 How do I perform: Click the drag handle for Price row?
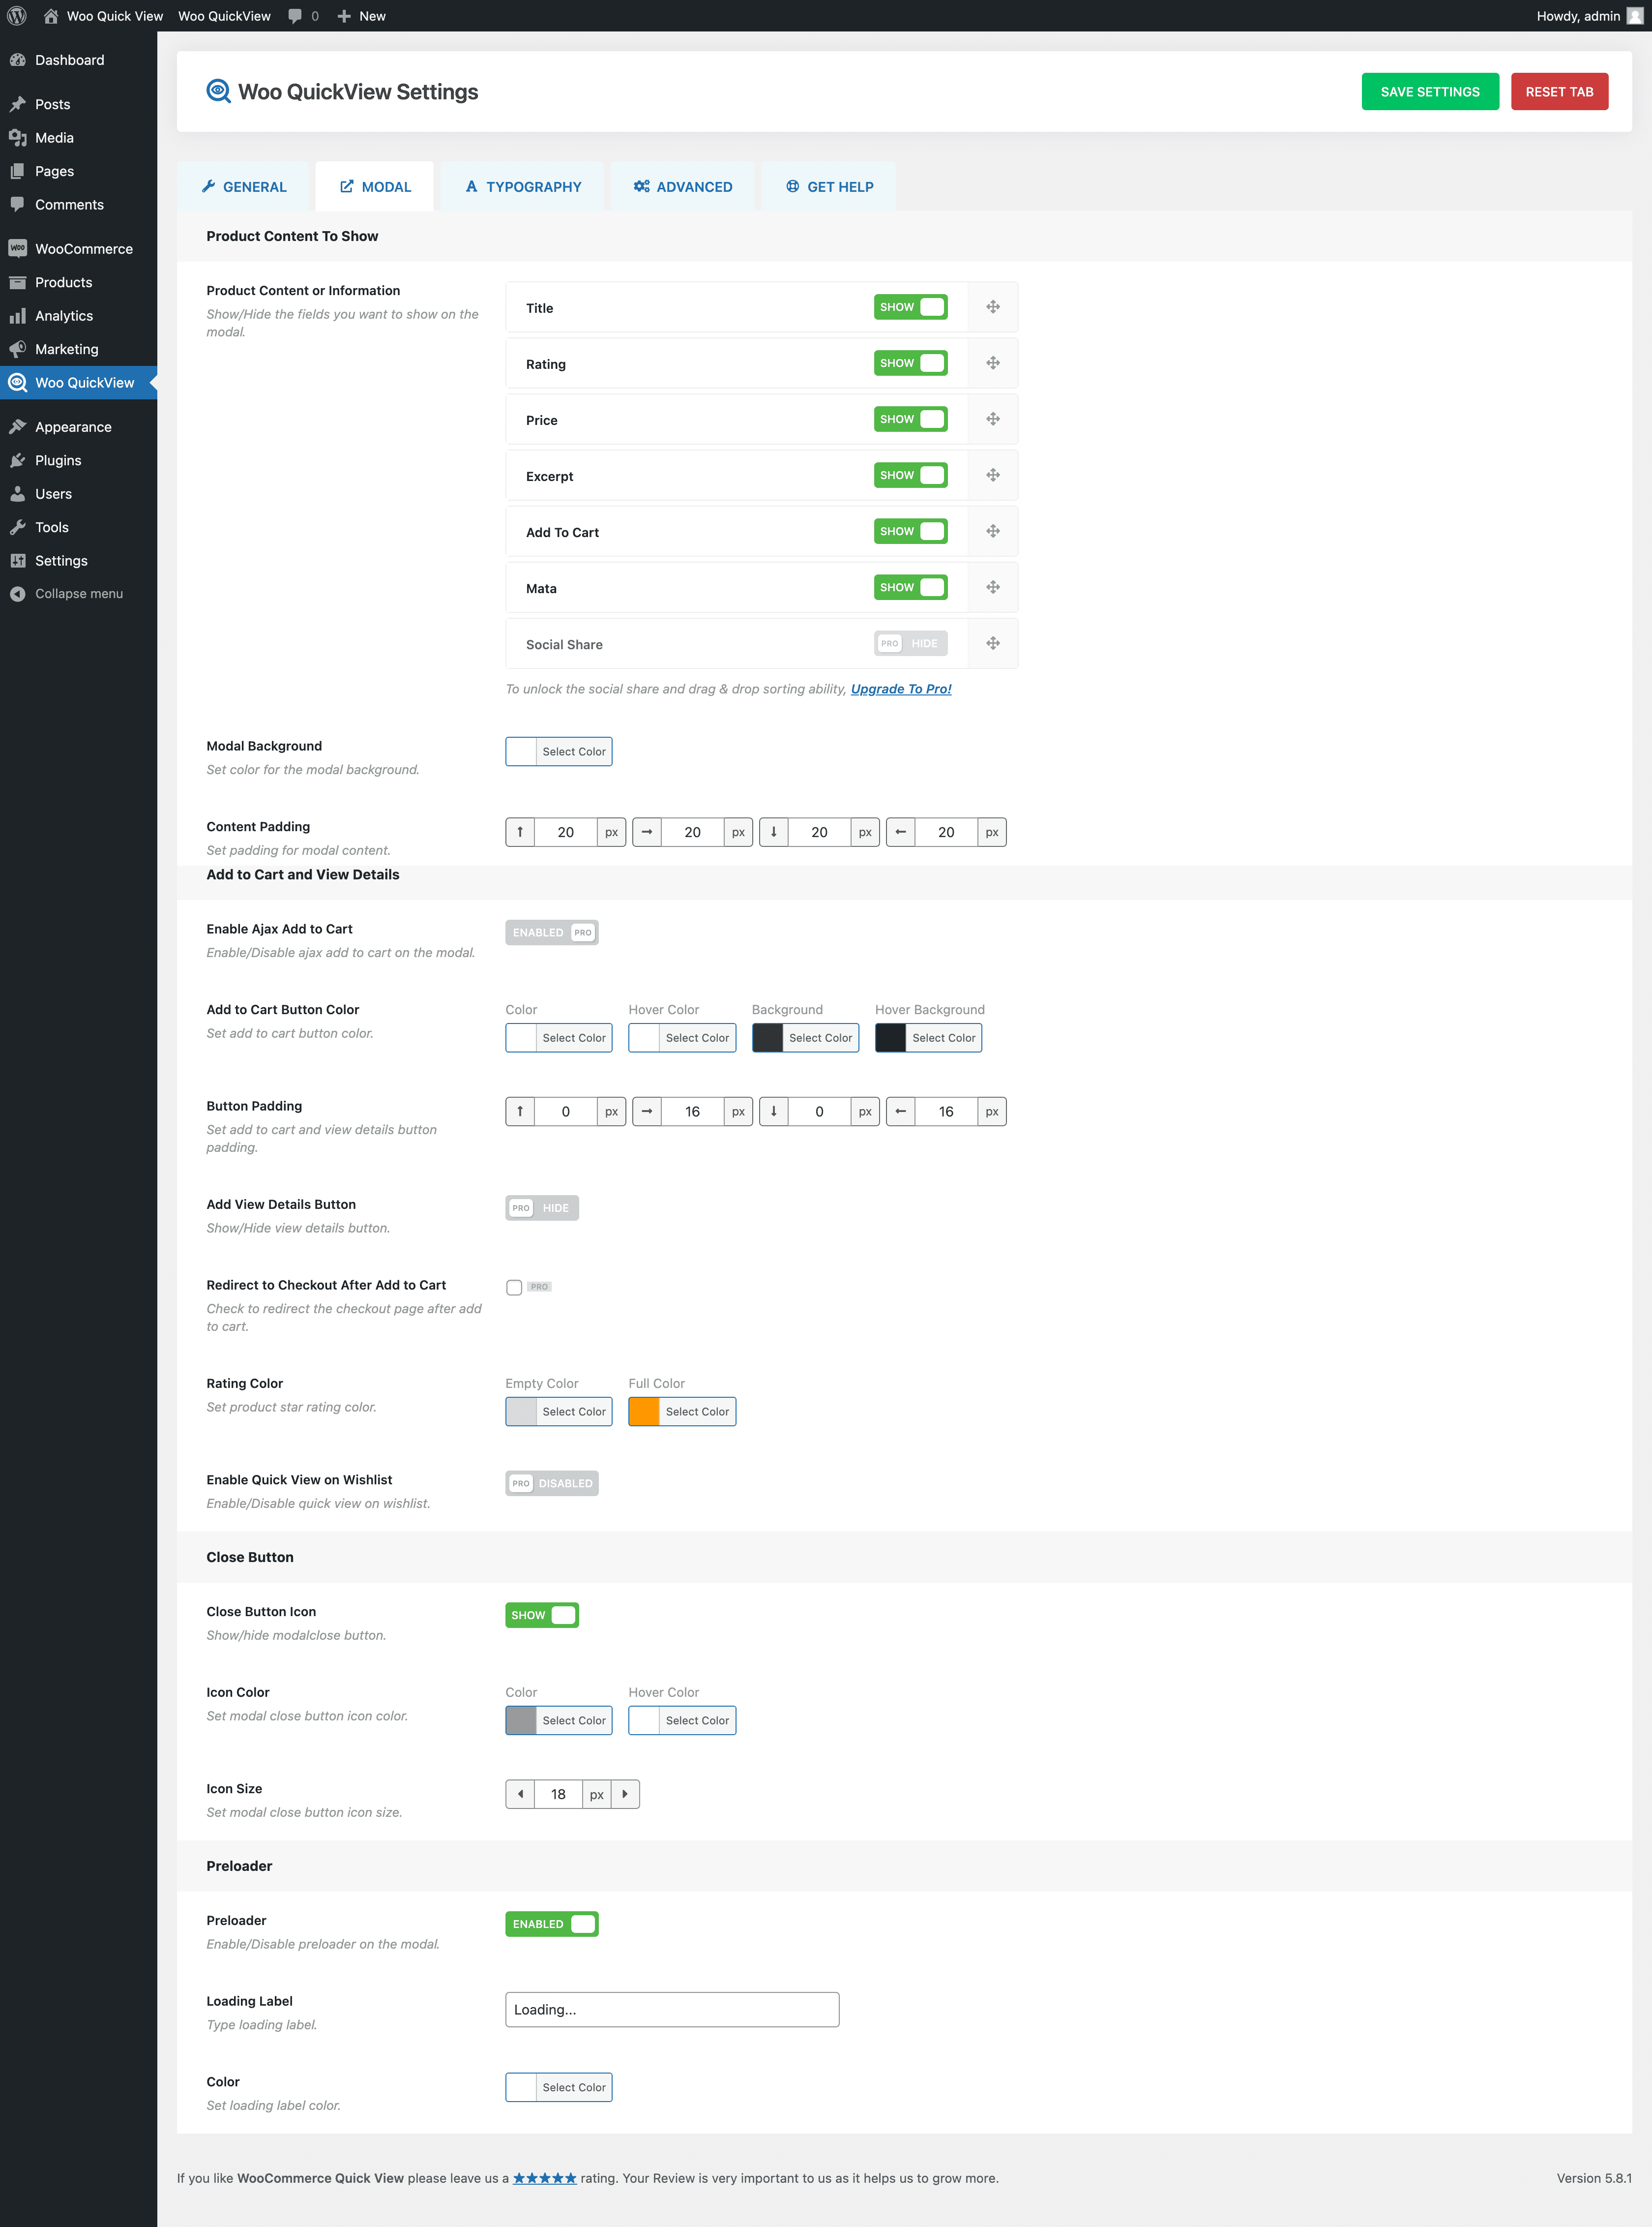pos(993,419)
